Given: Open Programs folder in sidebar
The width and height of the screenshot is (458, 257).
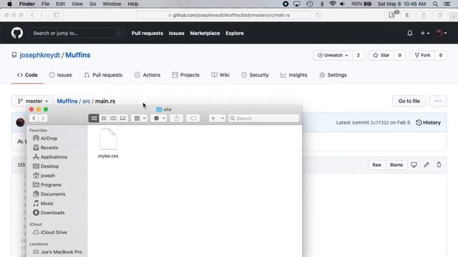Looking at the screenshot, I should click(47, 185).
